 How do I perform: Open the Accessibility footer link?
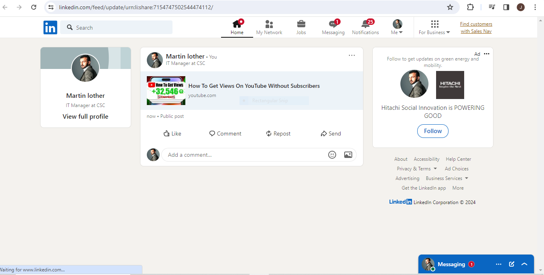coord(426,159)
